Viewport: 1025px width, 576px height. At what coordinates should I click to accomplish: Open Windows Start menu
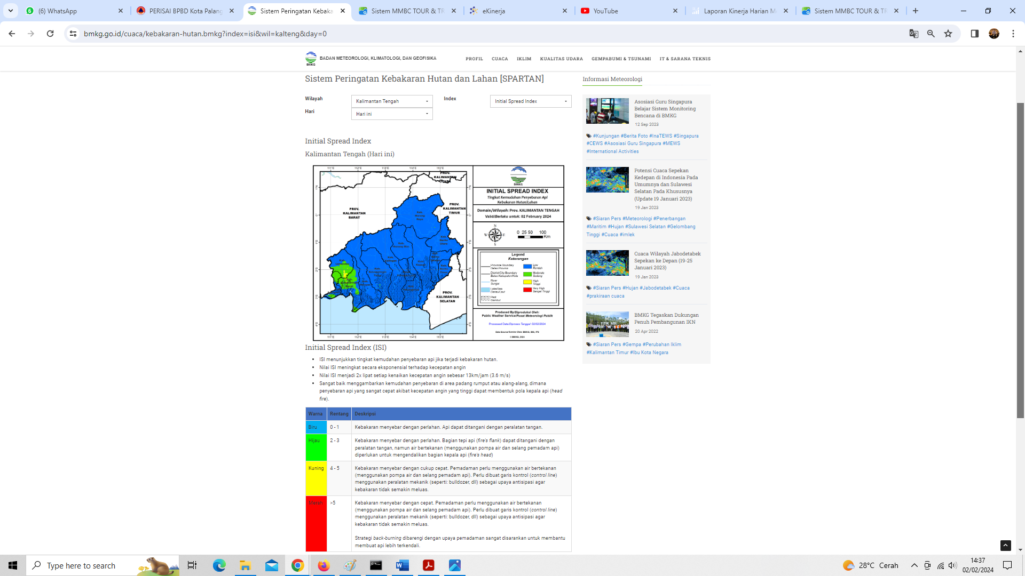tap(13, 565)
